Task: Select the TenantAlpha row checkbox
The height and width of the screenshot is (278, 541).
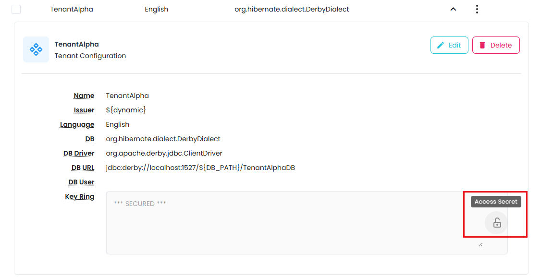Action: coord(16,9)
